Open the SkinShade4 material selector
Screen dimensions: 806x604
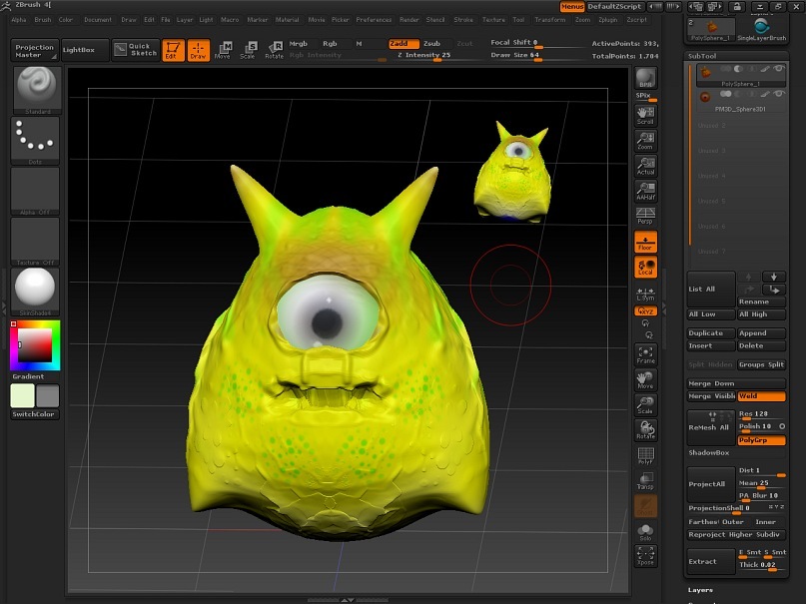(35, 292)
